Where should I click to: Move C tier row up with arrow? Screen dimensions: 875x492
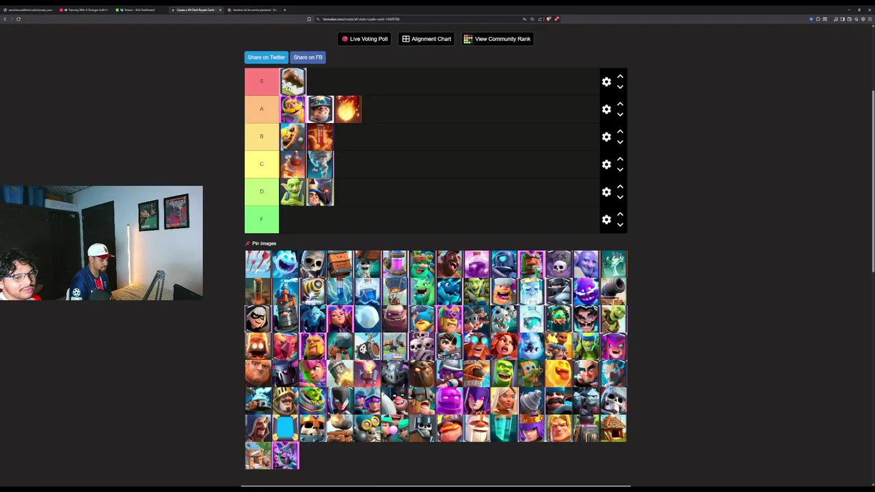click(620, 159)
